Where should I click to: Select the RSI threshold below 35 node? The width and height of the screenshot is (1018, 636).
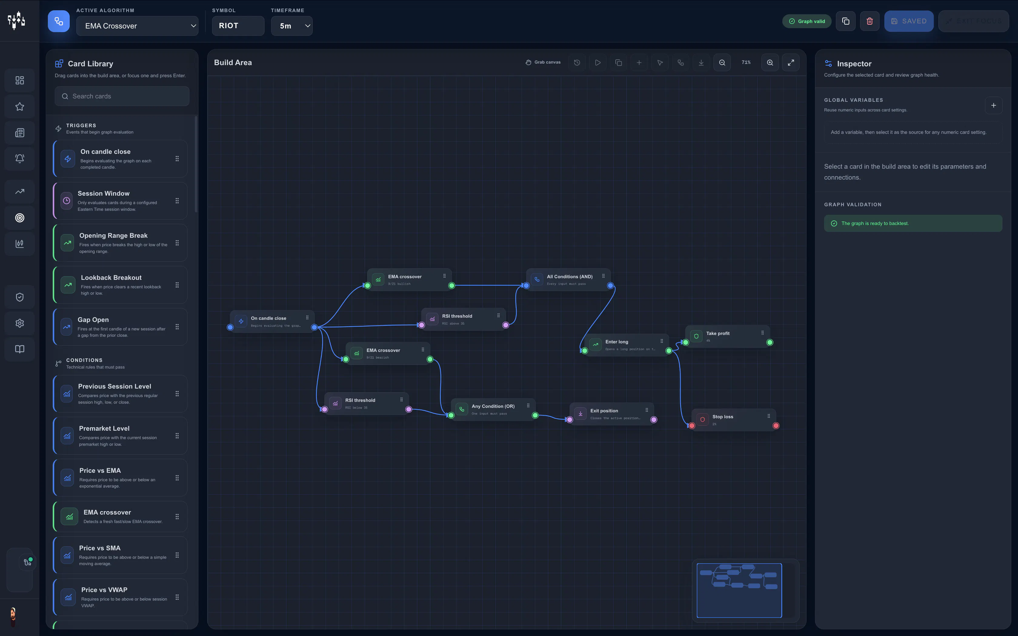click(x=366, y=403)
